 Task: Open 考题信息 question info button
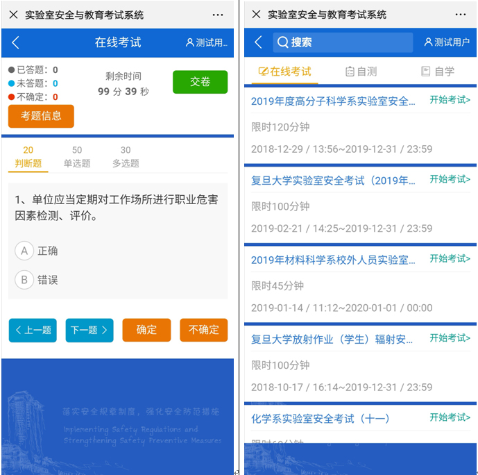[x=41, y=116]
